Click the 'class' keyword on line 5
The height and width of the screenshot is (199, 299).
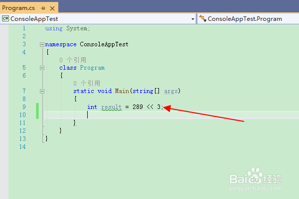[68, 68]
